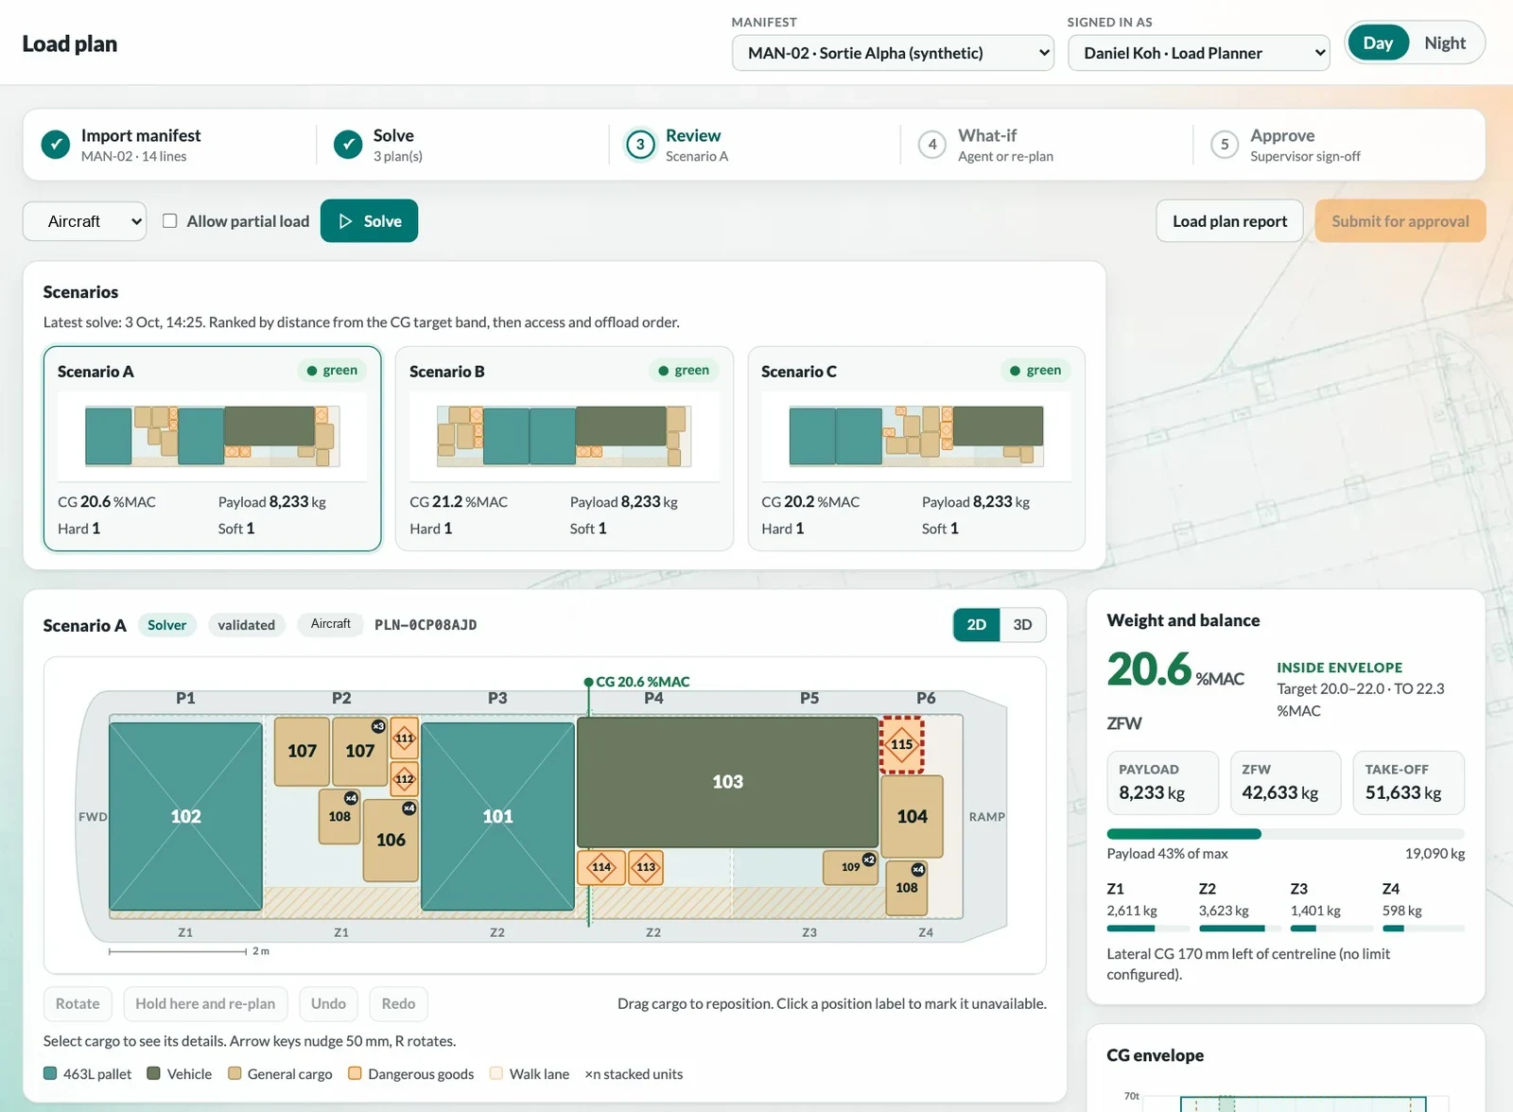The image size is (1513, 1112).
Task: Select vehicle cargo 103
Action: pos(727,782)
